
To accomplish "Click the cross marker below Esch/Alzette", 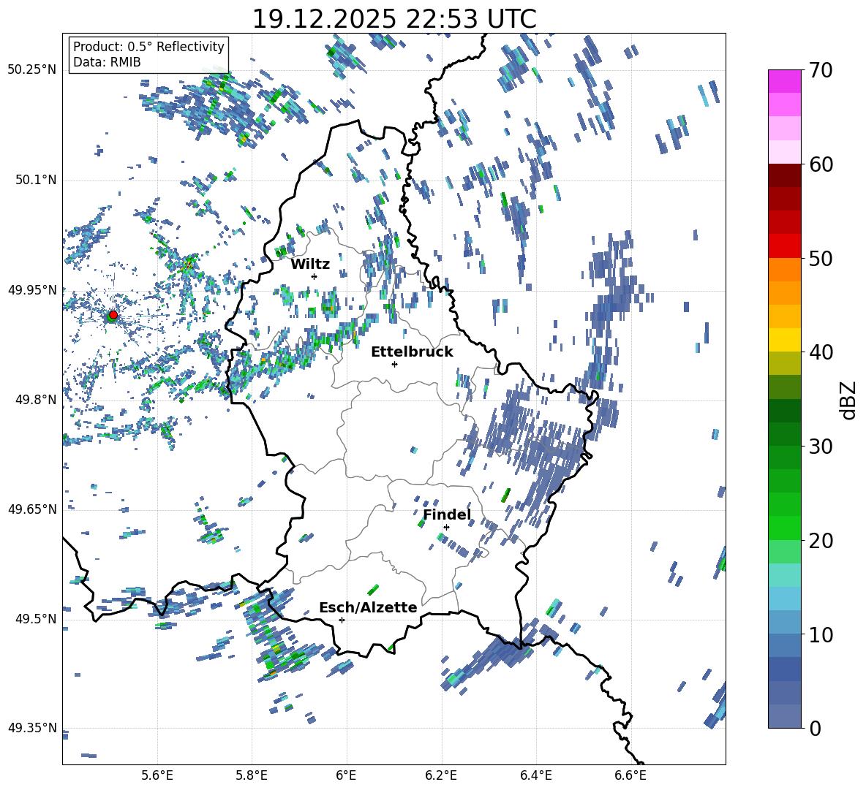I will coord(342,620).
